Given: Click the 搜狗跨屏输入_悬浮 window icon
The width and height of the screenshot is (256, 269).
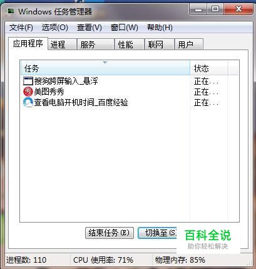Looking at the screenshot, I should pyautogui.click(x=28, y=81).
